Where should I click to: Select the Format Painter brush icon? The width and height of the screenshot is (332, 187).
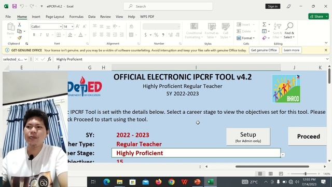point(20,38)
